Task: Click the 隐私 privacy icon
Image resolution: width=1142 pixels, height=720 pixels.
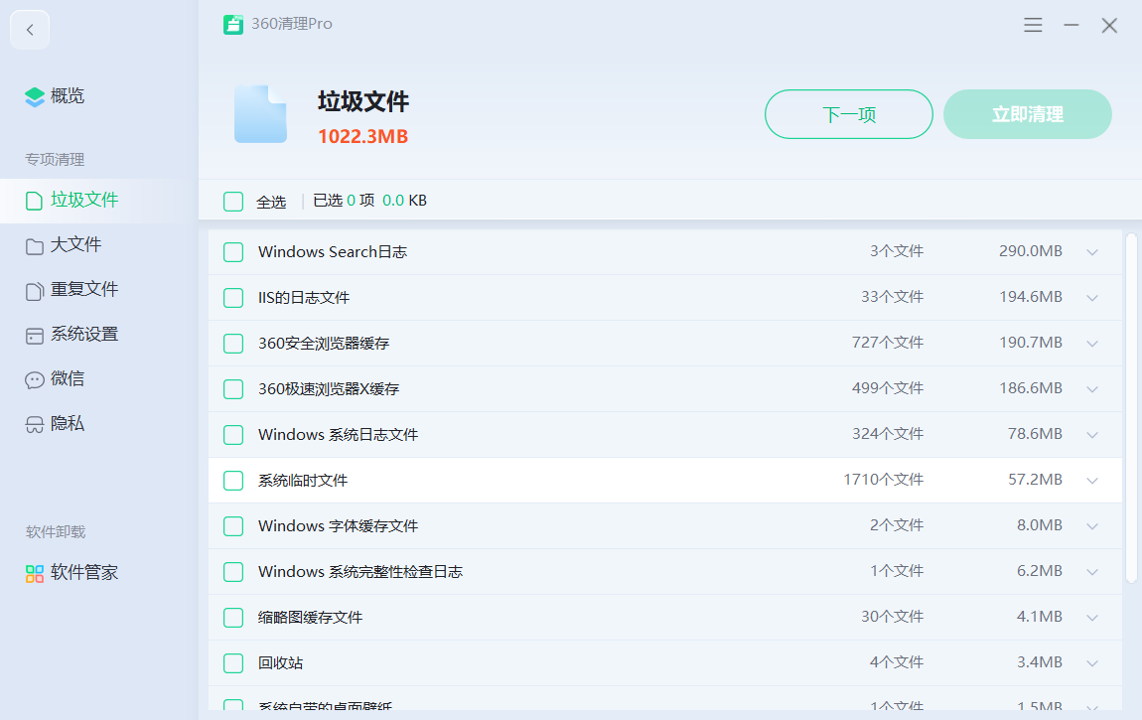Action: 35,424
